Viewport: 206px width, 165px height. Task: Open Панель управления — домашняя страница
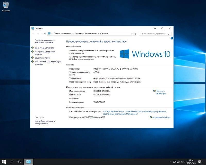(45, 41)
